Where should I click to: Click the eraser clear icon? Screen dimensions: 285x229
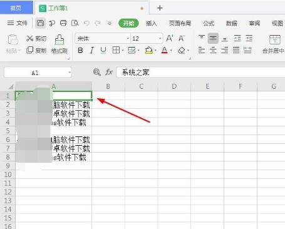point(182,50)
